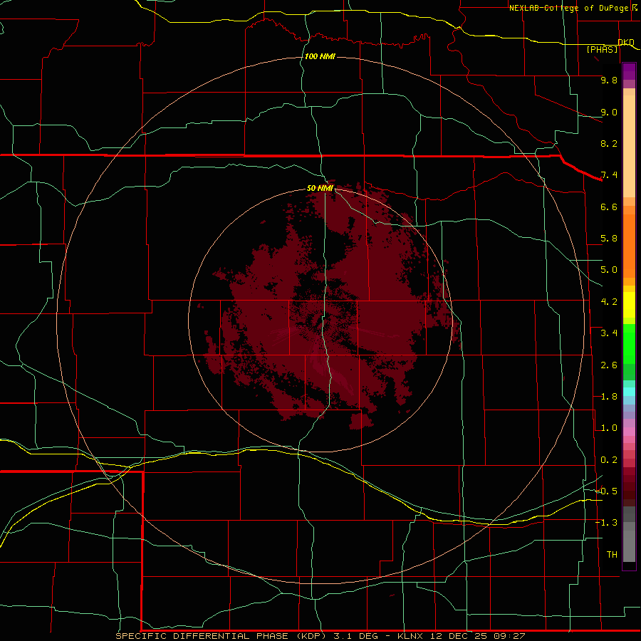Click the 3.4 value on color scale

pyautogui.click(x=609, y=333)
